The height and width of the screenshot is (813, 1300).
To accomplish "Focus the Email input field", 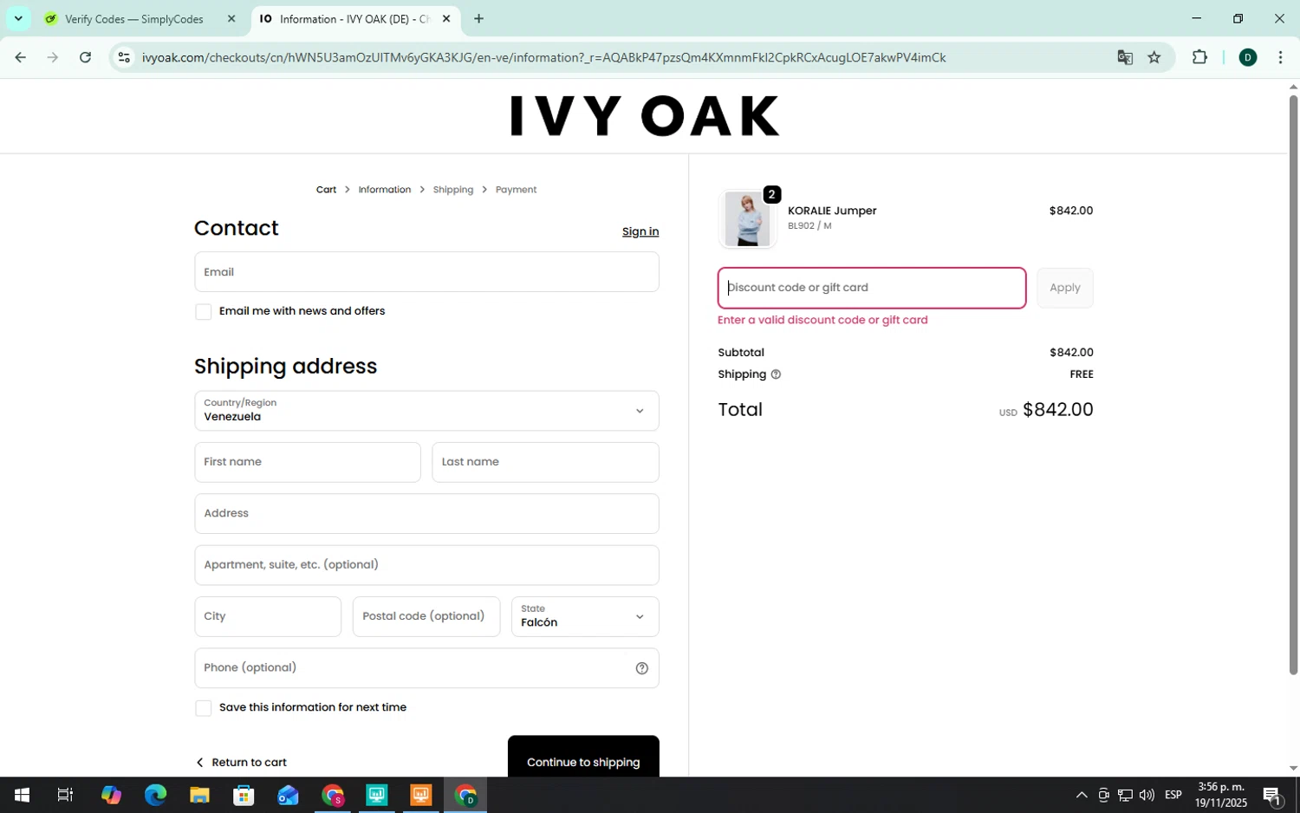I will point(426,271).
